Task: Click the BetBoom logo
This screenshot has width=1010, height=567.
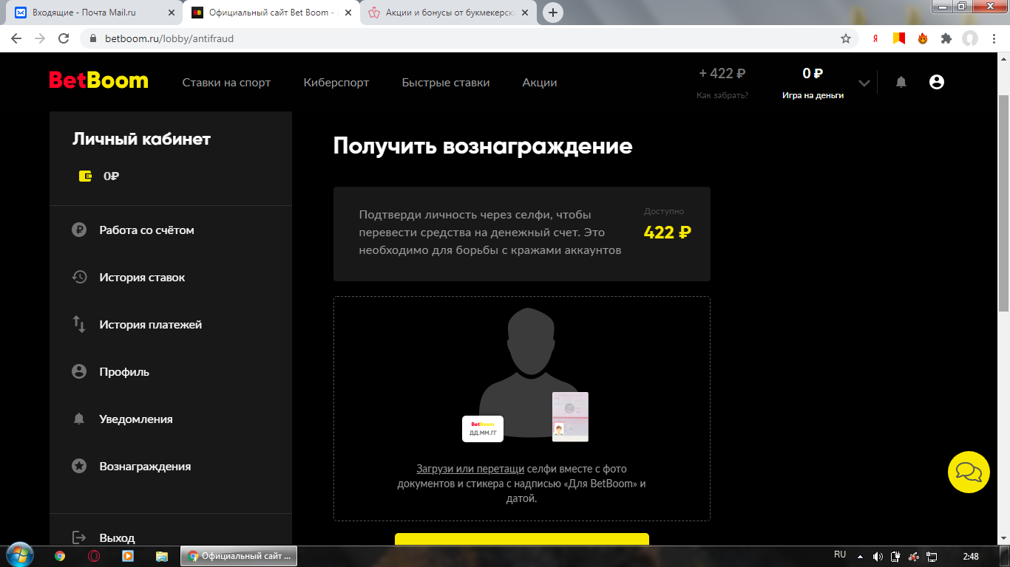Action: pyautogui.click(x=98, y=80)
